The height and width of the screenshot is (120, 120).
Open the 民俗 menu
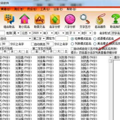click(x=32, y=9)
